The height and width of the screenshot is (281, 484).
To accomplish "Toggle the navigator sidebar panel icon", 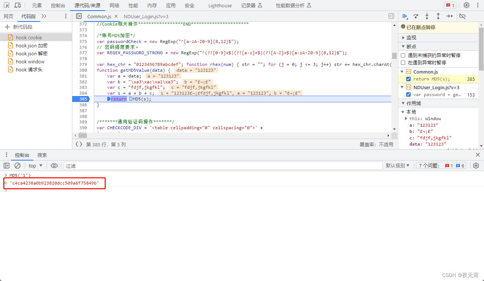I will (x=79, y=16).
